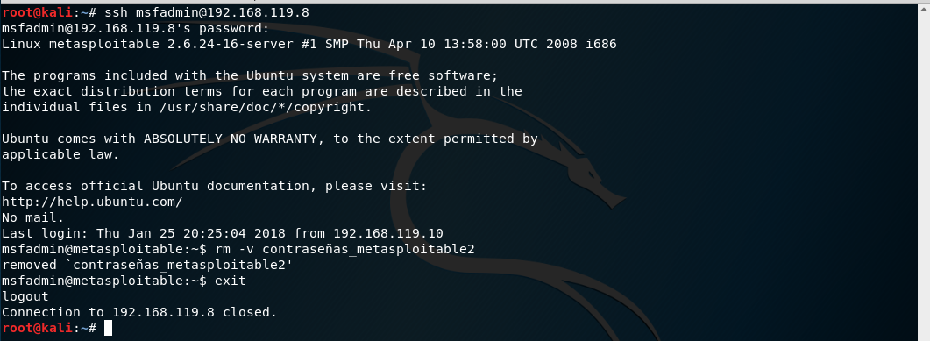Open the http://help.ubuntu.com/ URL
Viewport: 930px width, 341px height.
tap(92, 202)
